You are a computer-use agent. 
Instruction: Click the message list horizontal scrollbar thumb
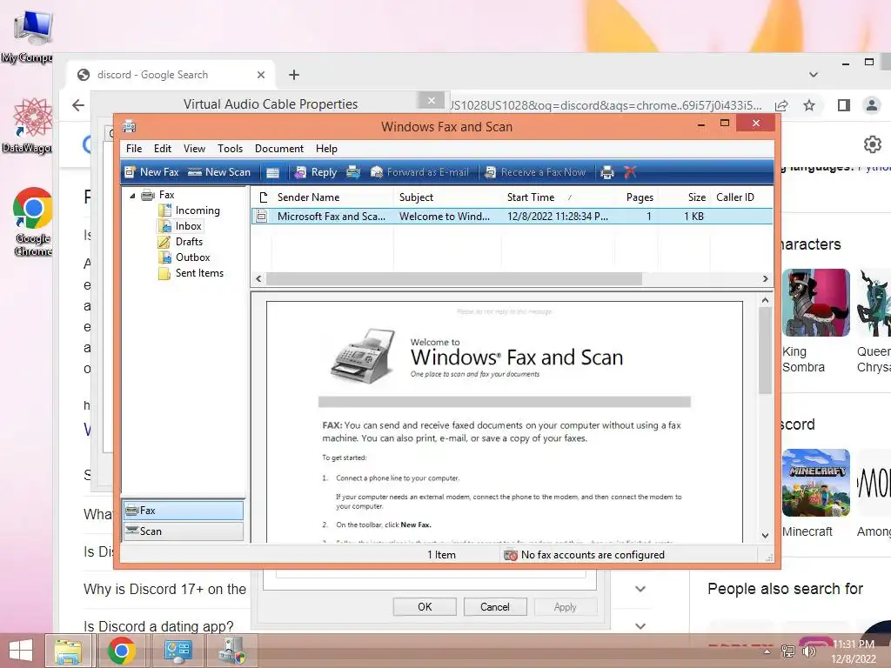tap(454, 279)
